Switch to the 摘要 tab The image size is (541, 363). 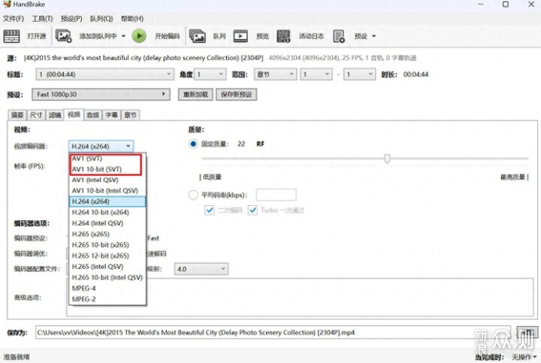click(x=17, y=115)
